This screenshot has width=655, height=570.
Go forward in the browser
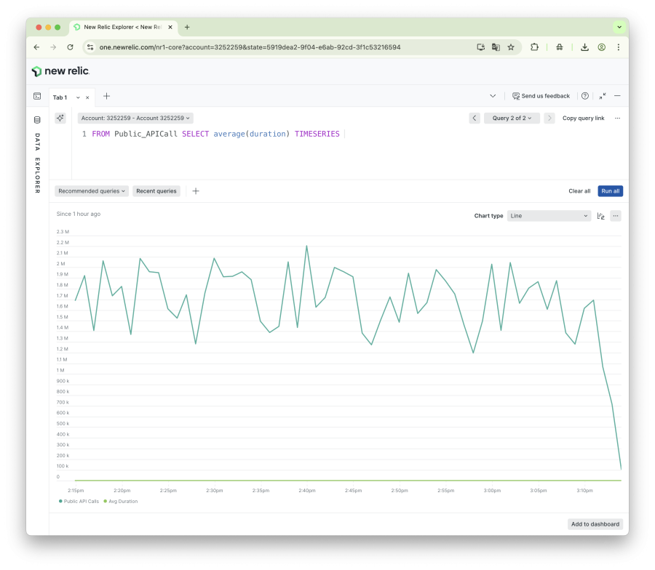click(x=53, y=47)
